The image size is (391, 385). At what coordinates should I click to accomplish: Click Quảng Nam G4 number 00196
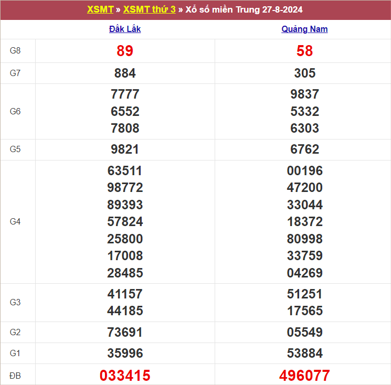305,171
